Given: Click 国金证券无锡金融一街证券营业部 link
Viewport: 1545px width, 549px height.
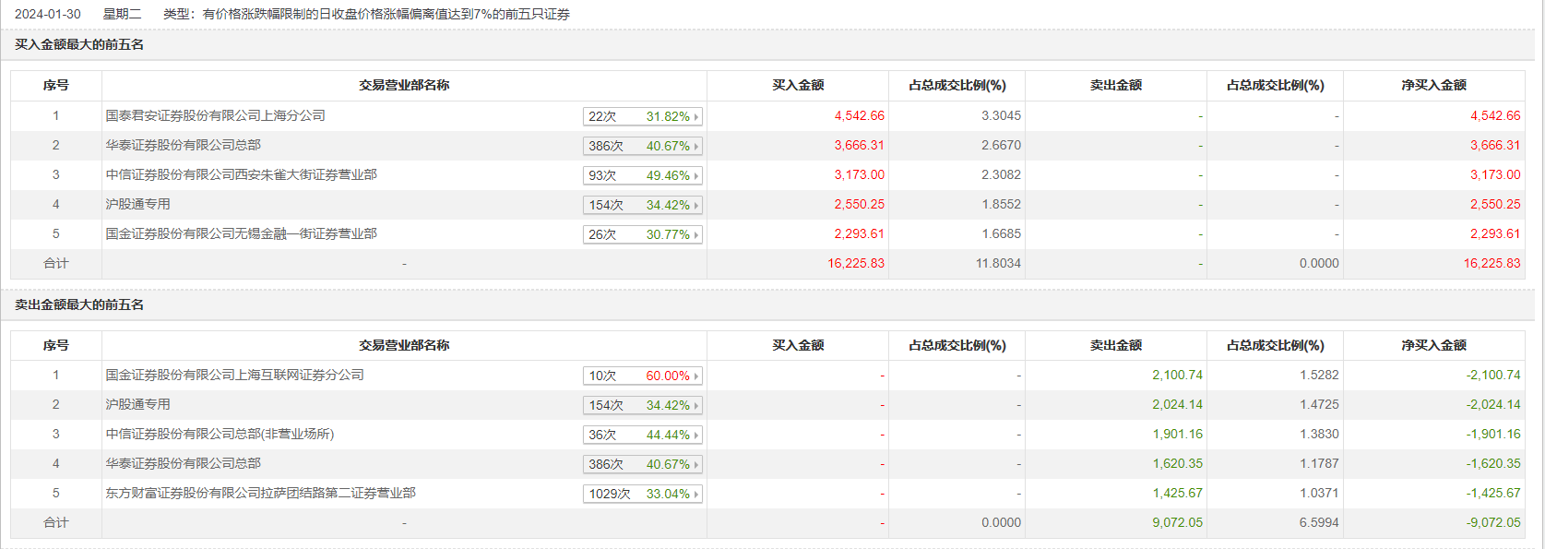Looking at the screenshot, I should click(241, 233).
